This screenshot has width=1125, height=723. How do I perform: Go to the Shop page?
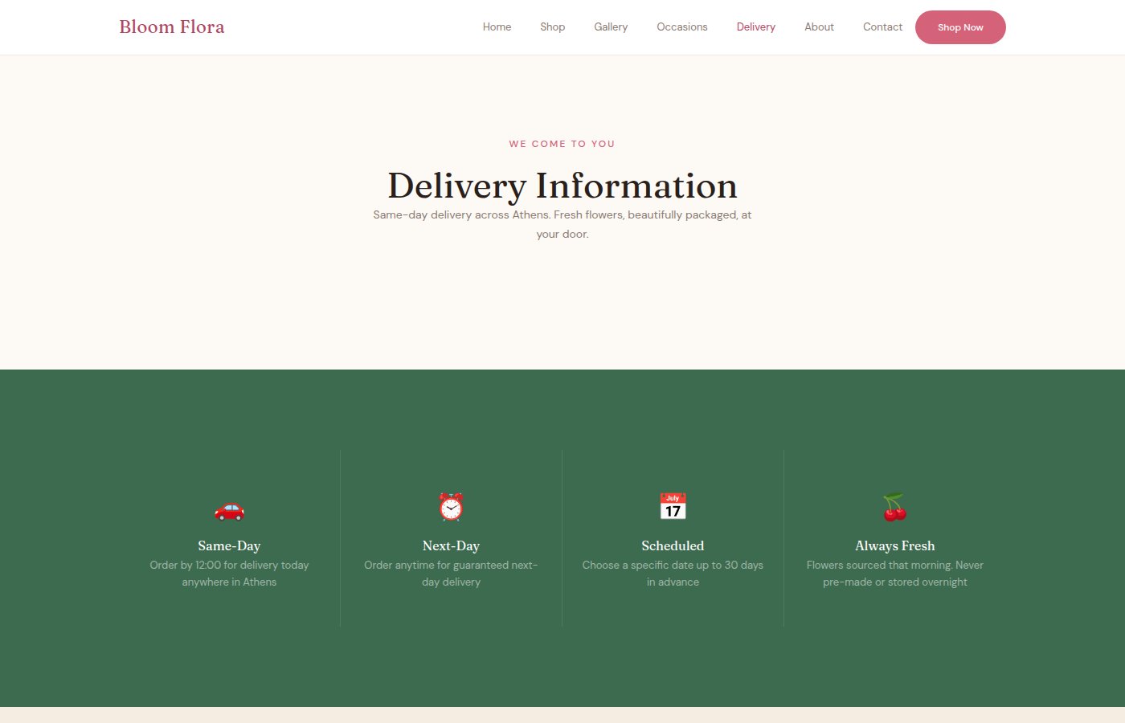[x=553, y=27]
